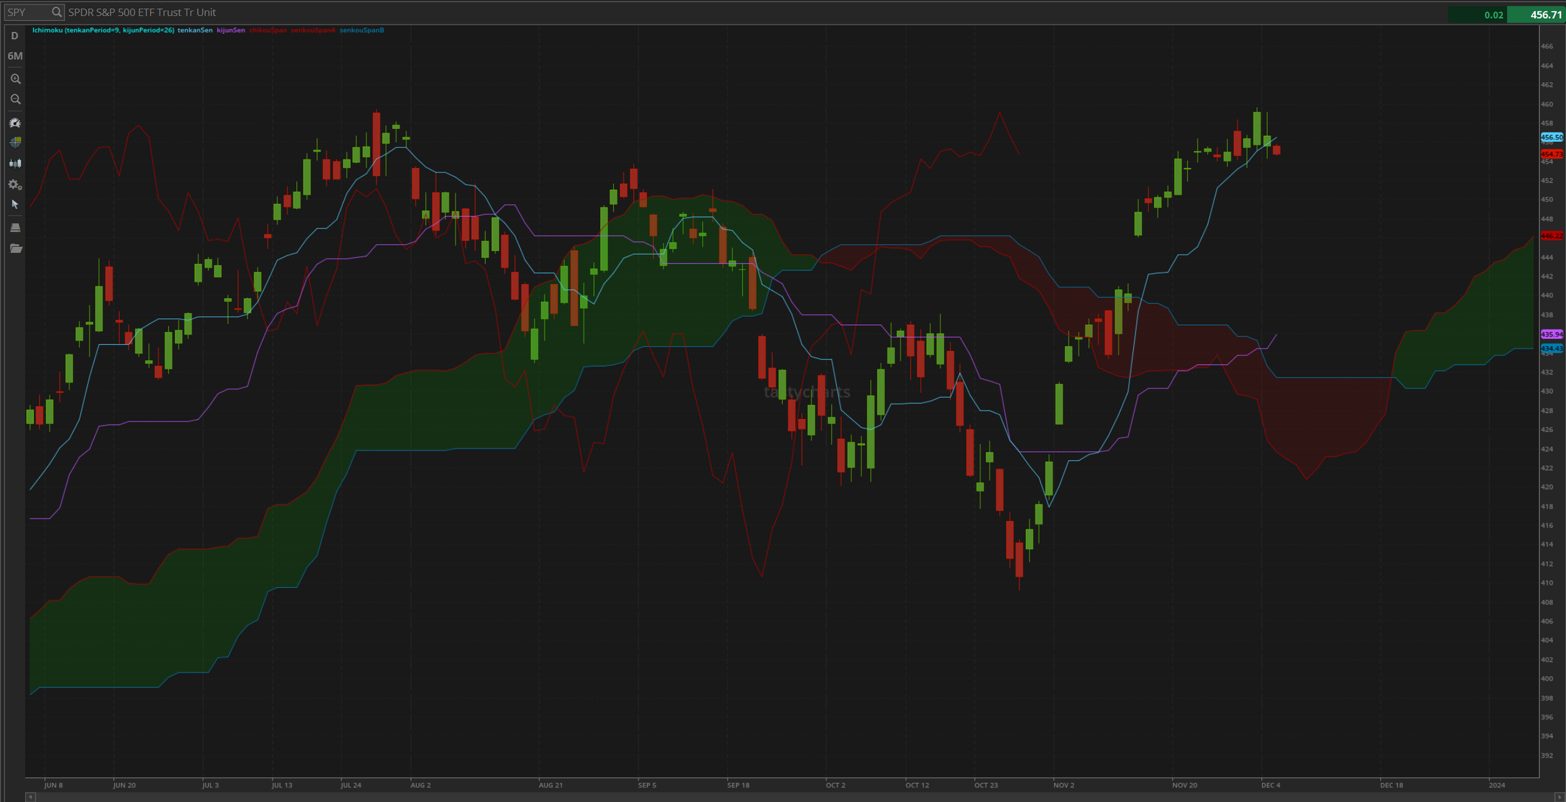Click the Ichimoku indicator label
This screenshot has width=1566, height=802.
[103, 30]
